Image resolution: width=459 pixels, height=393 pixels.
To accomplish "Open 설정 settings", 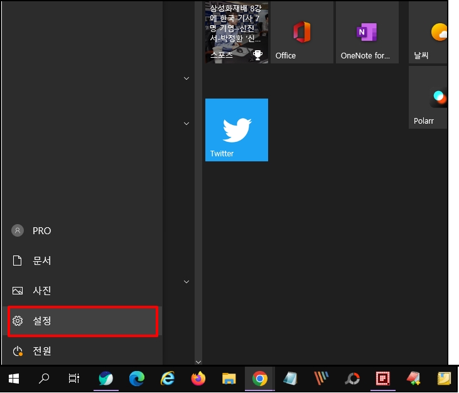I will tap(82, 321).
